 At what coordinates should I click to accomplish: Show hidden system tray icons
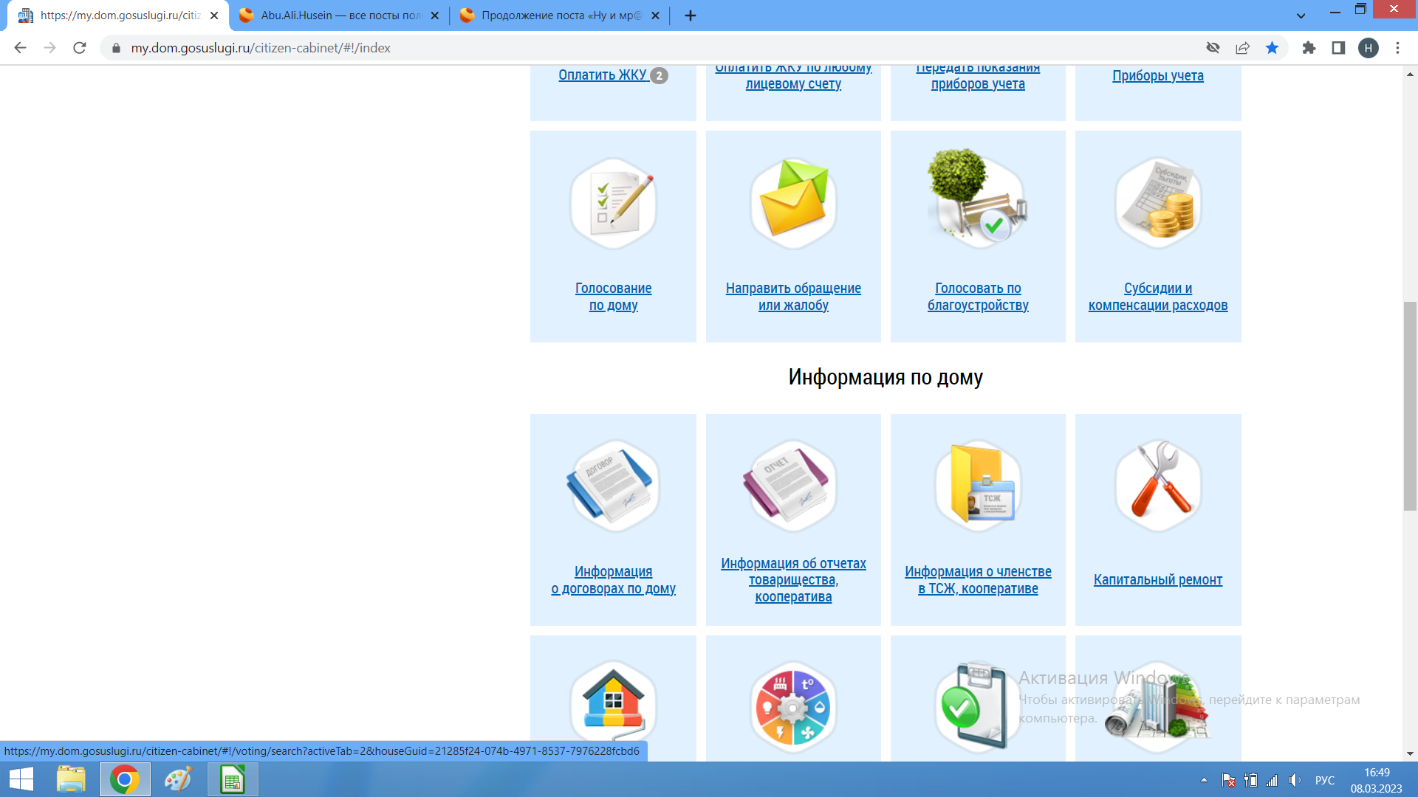click(x=1204, y=780)
